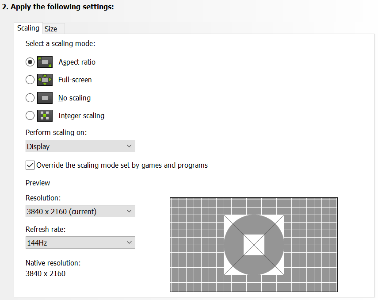
Task: Click the No scaling mode icon
Action: point(45,98)
